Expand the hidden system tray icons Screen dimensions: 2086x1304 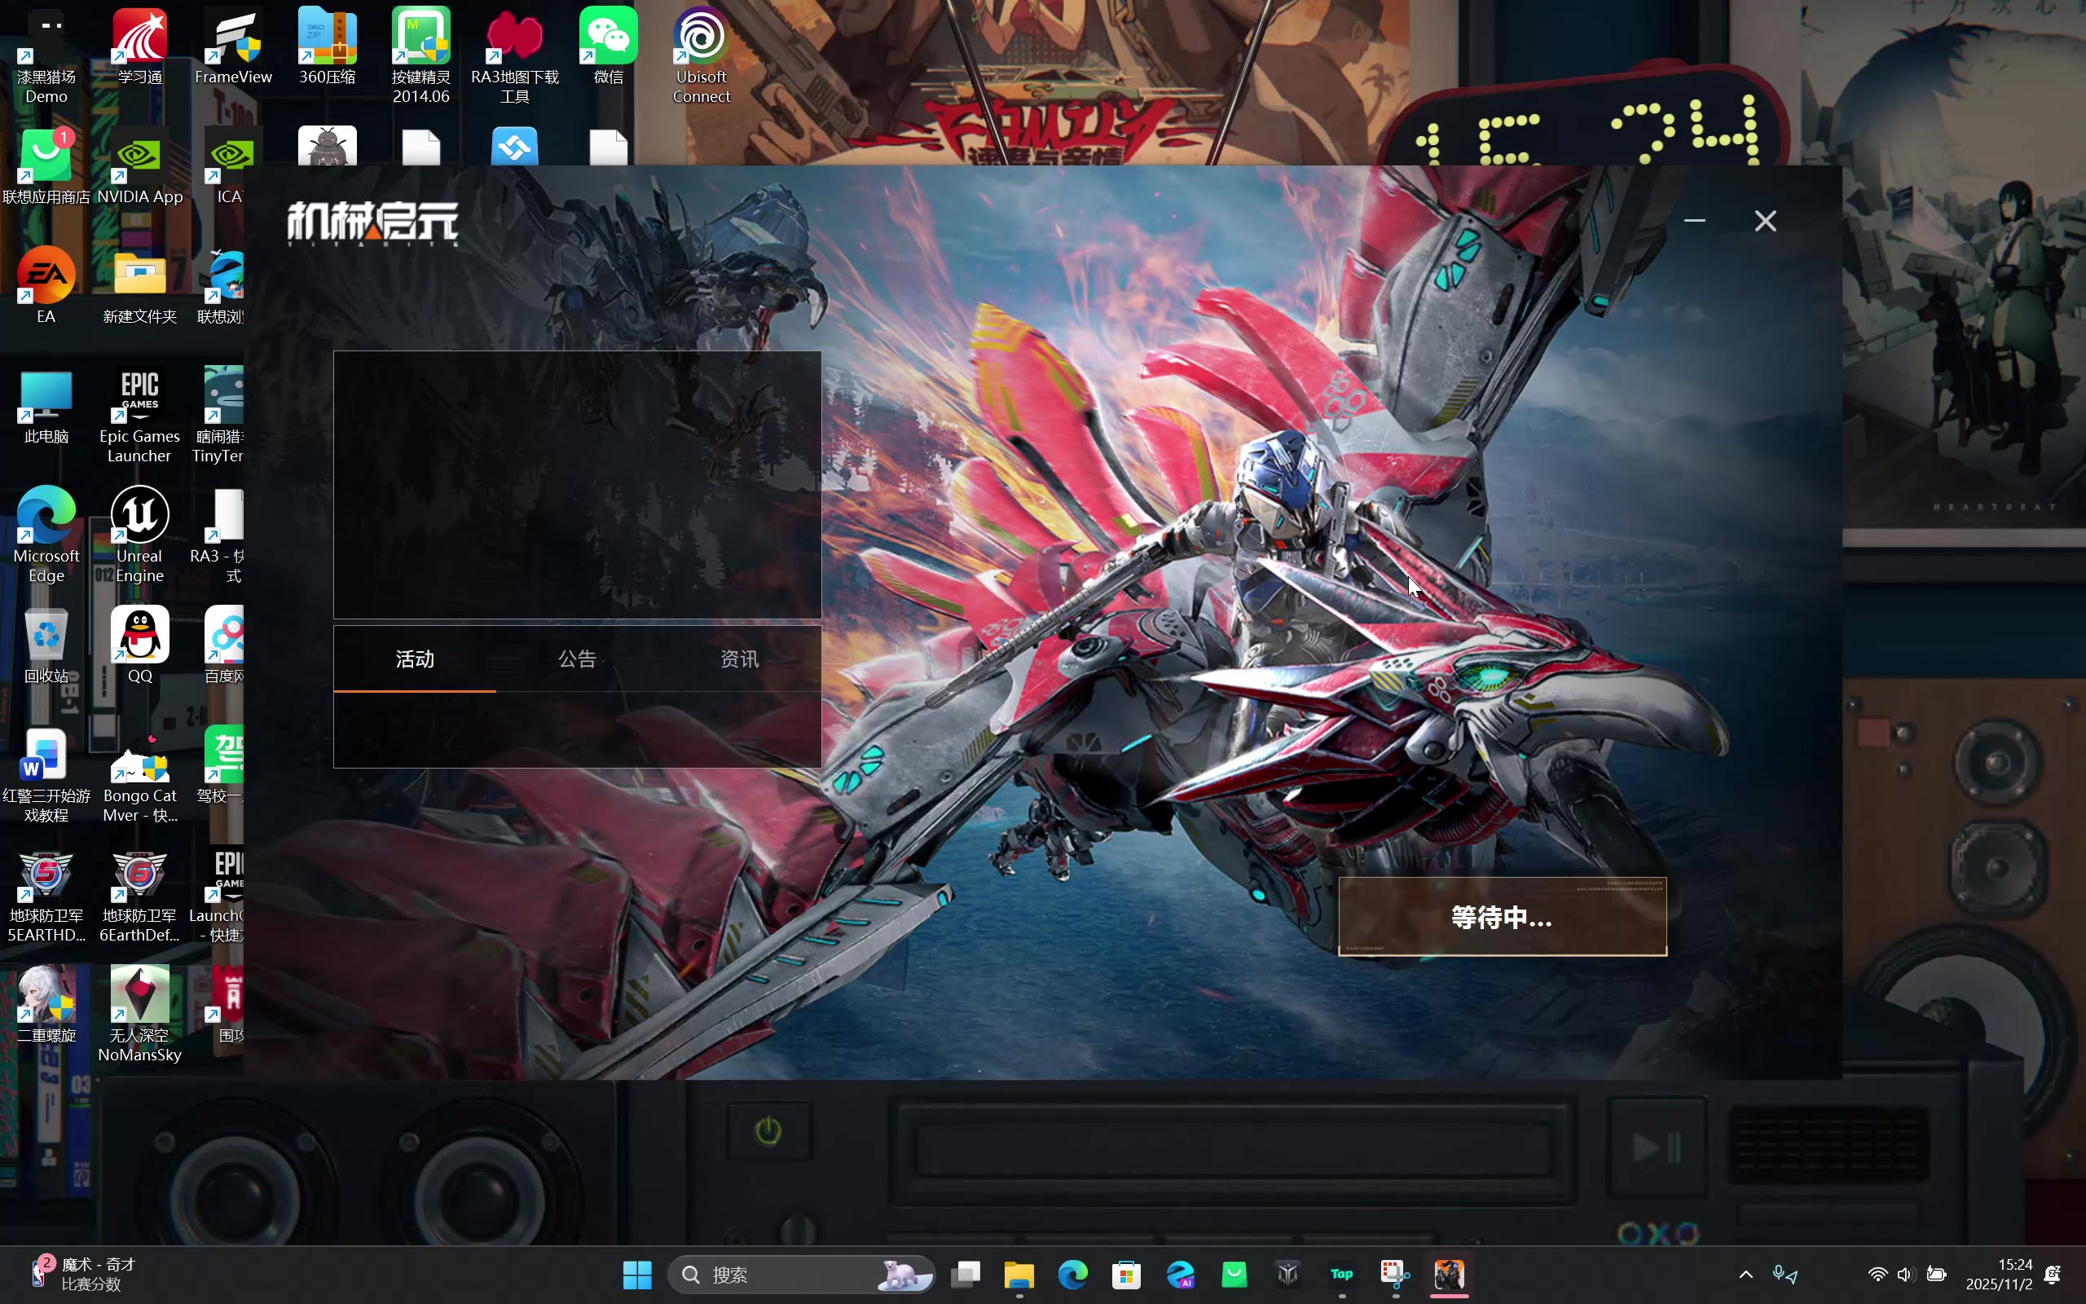click(1745, 1274)
